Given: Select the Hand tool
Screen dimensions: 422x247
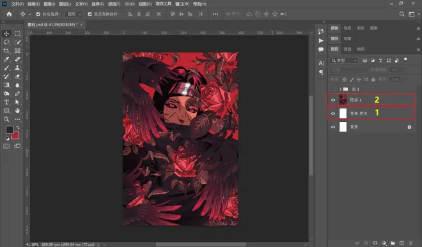Looking at the screenshot, I should tap(17, 110).
